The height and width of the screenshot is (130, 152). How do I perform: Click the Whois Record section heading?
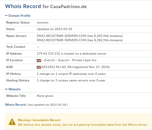point(15,105)
